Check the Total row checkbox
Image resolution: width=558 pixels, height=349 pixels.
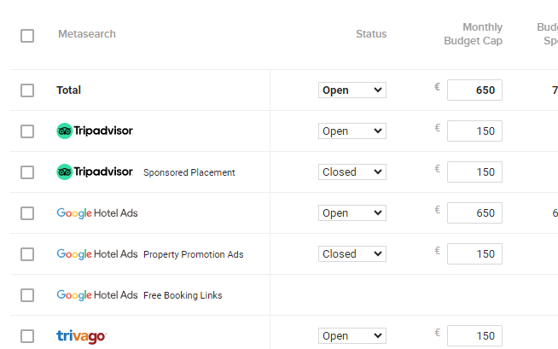coord(27,90)
